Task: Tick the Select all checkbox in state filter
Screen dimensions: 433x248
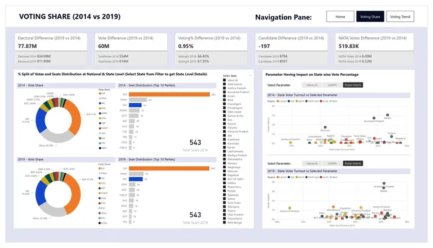Action: 224,80
